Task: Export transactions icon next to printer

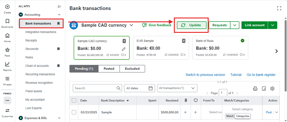Action: click(264, 89)
